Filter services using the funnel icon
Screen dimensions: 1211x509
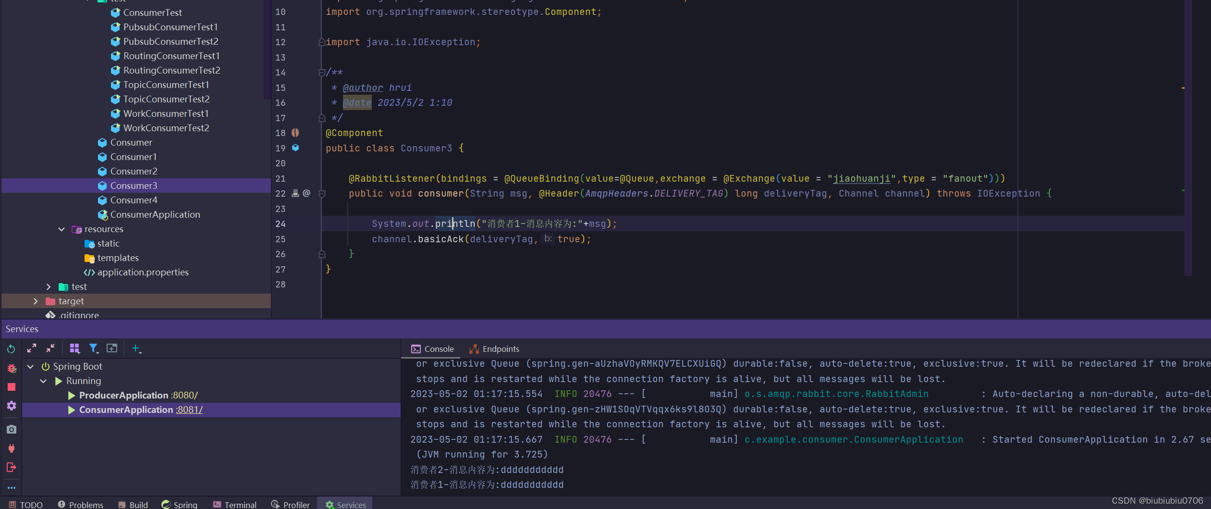tap(94, 348)
